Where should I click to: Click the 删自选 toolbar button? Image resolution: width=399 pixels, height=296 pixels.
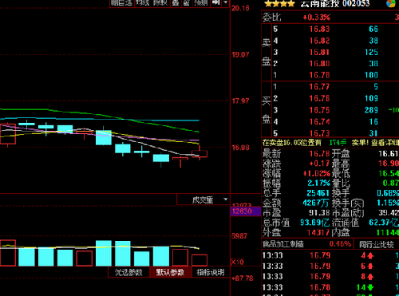click(x=122, y=3)
